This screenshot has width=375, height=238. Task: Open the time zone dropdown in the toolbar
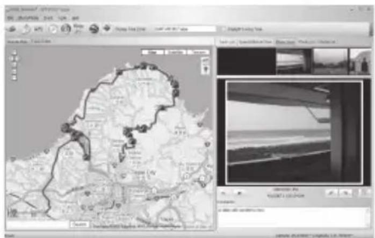pyautogui.click(x=184, y=29)
